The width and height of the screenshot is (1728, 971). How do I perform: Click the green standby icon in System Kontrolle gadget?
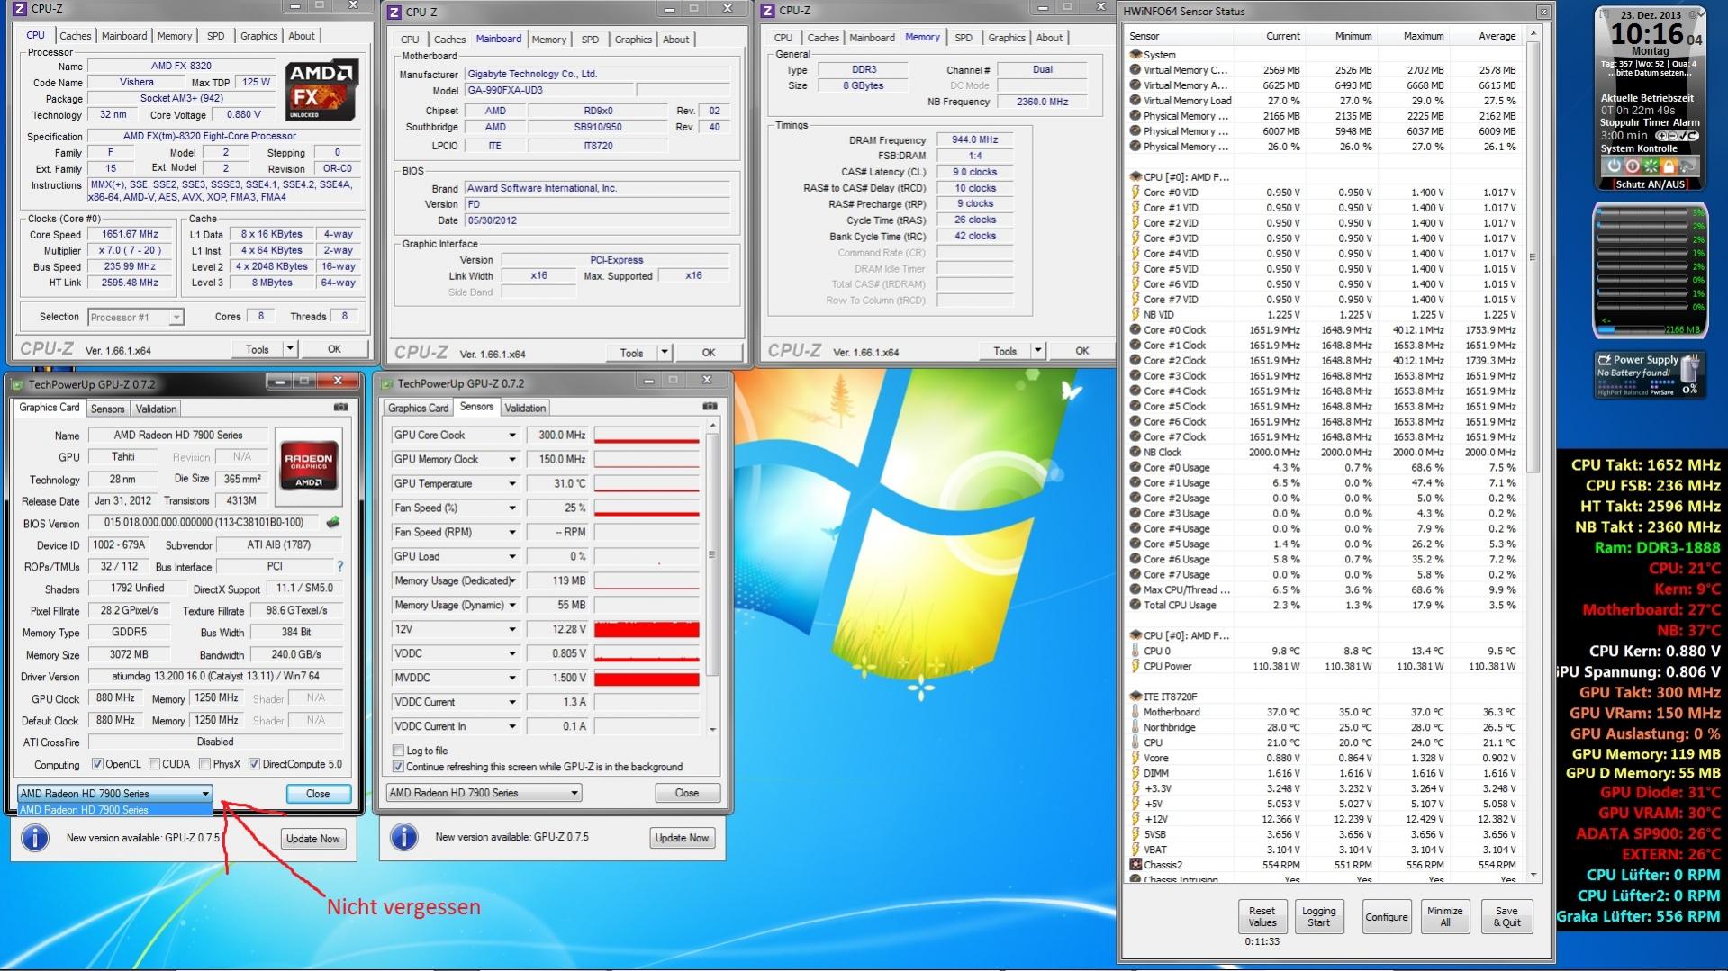coord(1650,166)
